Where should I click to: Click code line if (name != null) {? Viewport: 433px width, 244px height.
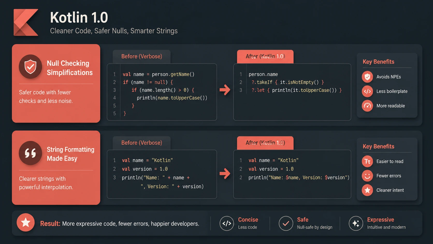click(148, 82)
